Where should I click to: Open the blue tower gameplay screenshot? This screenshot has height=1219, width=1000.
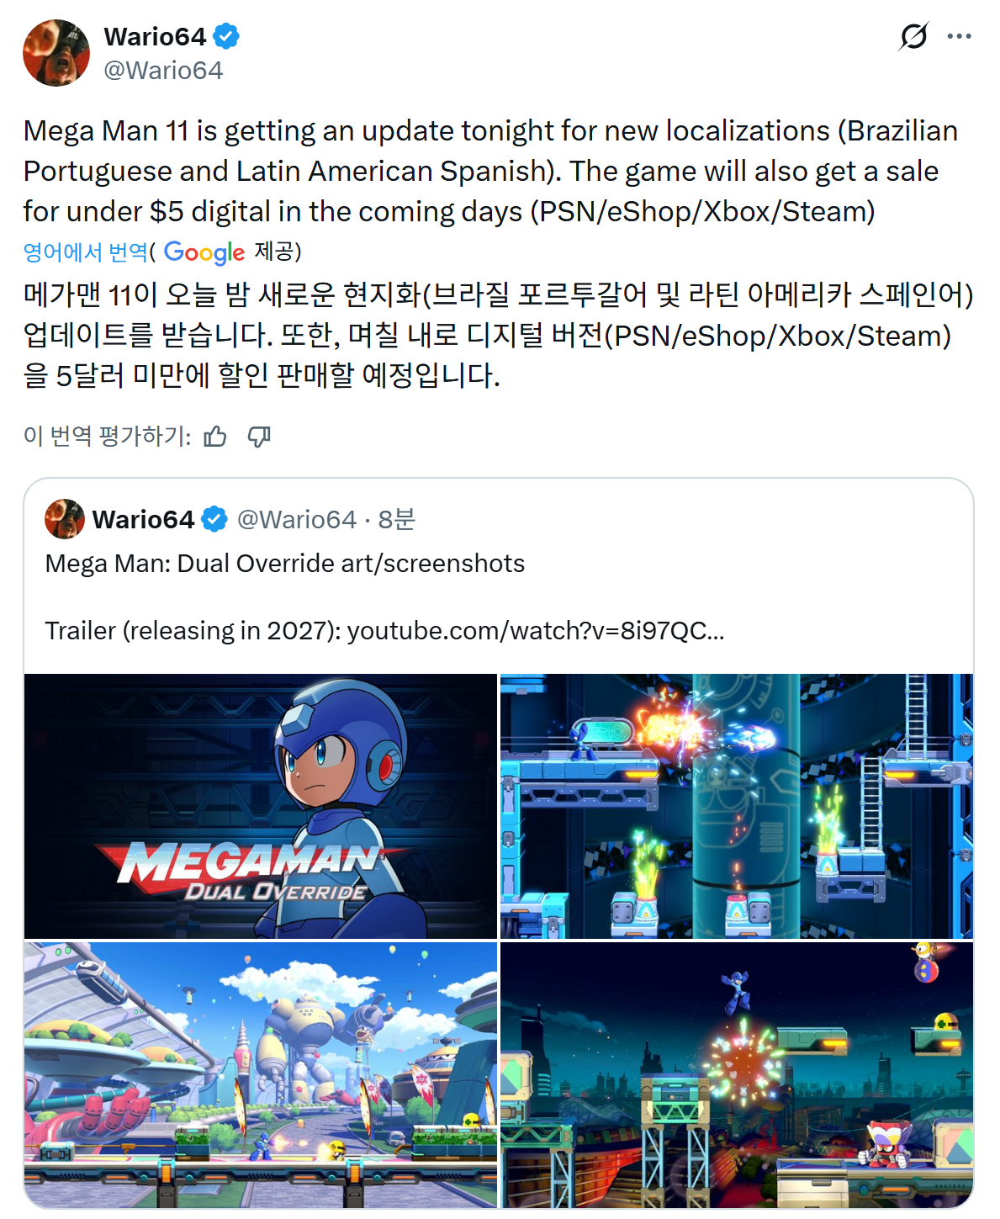pos(737,806)
